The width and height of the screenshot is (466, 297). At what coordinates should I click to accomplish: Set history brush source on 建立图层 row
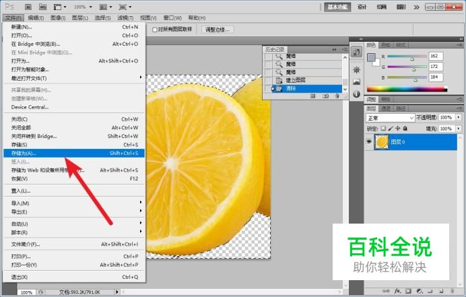coord(268,80)
